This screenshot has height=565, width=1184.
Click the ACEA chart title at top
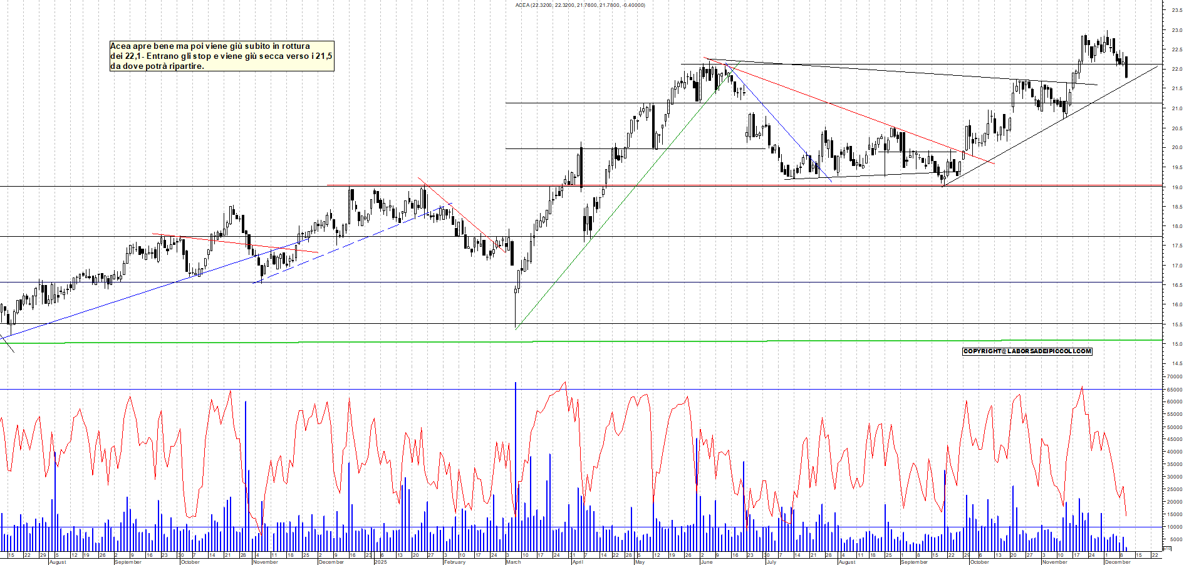click(x=579, y=5)
